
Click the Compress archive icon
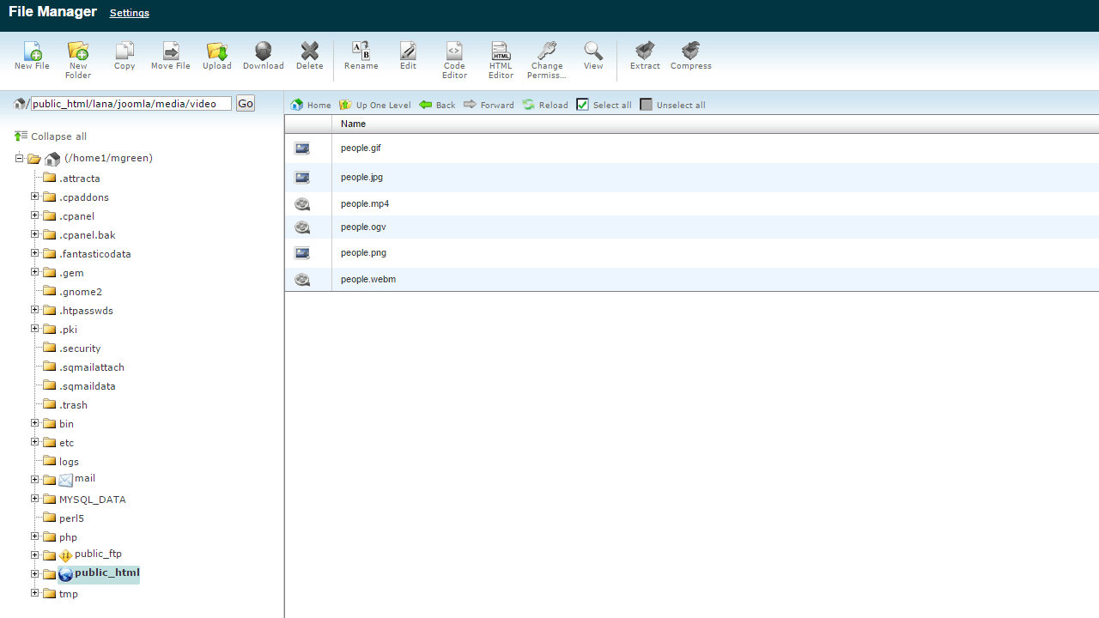coord(691,51)
